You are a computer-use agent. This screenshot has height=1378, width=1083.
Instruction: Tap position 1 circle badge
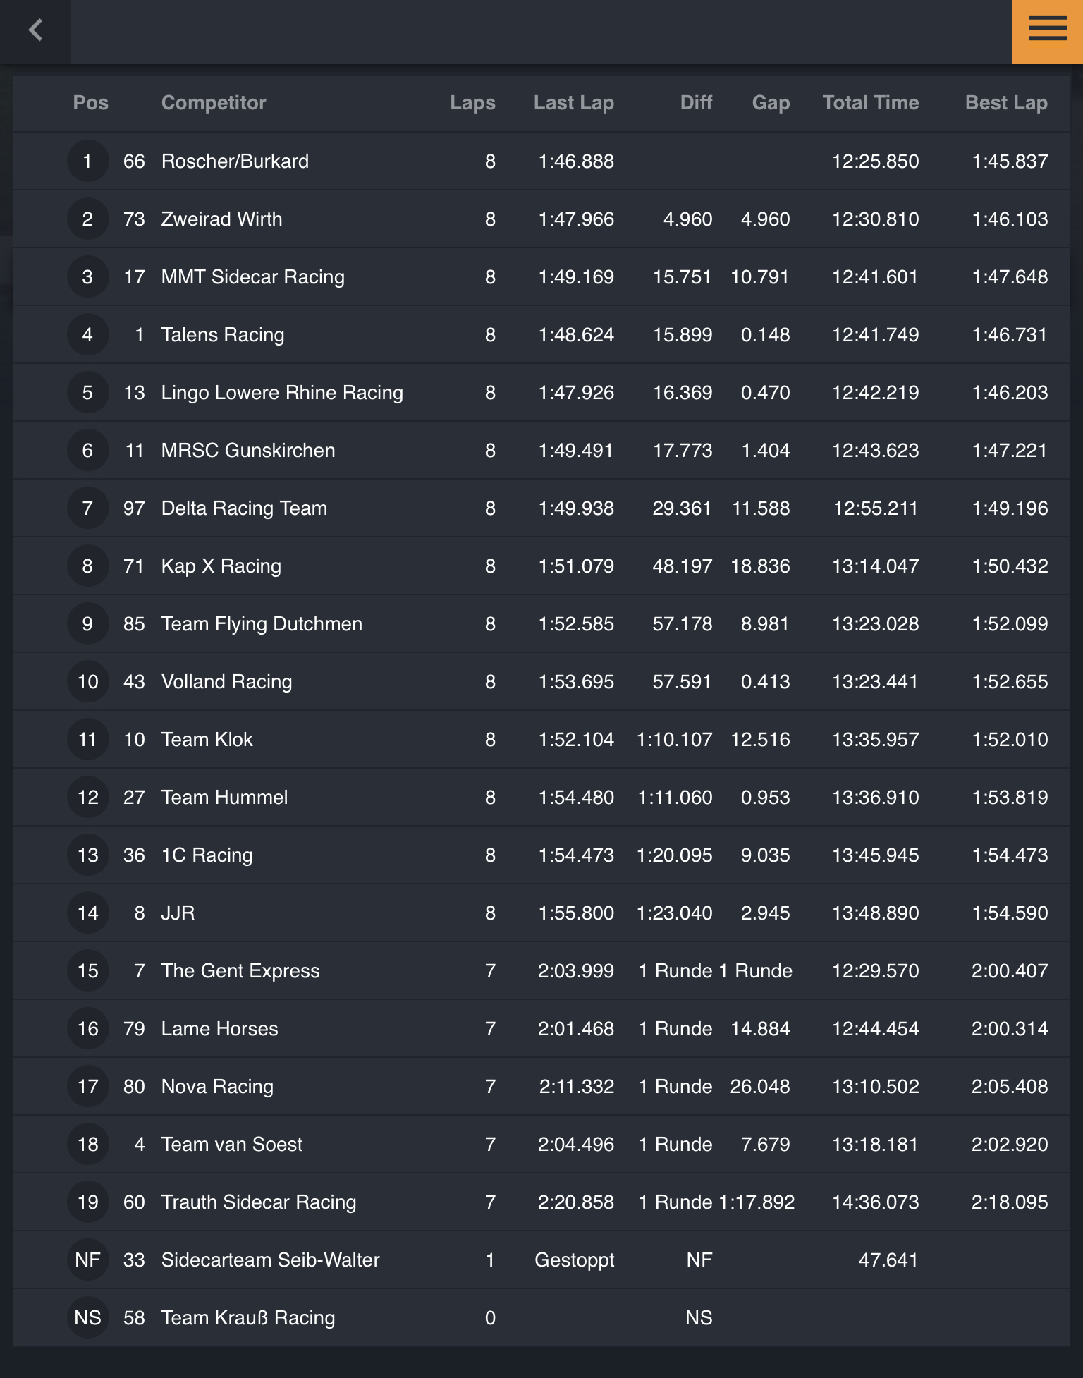click(x=87, y=161)
